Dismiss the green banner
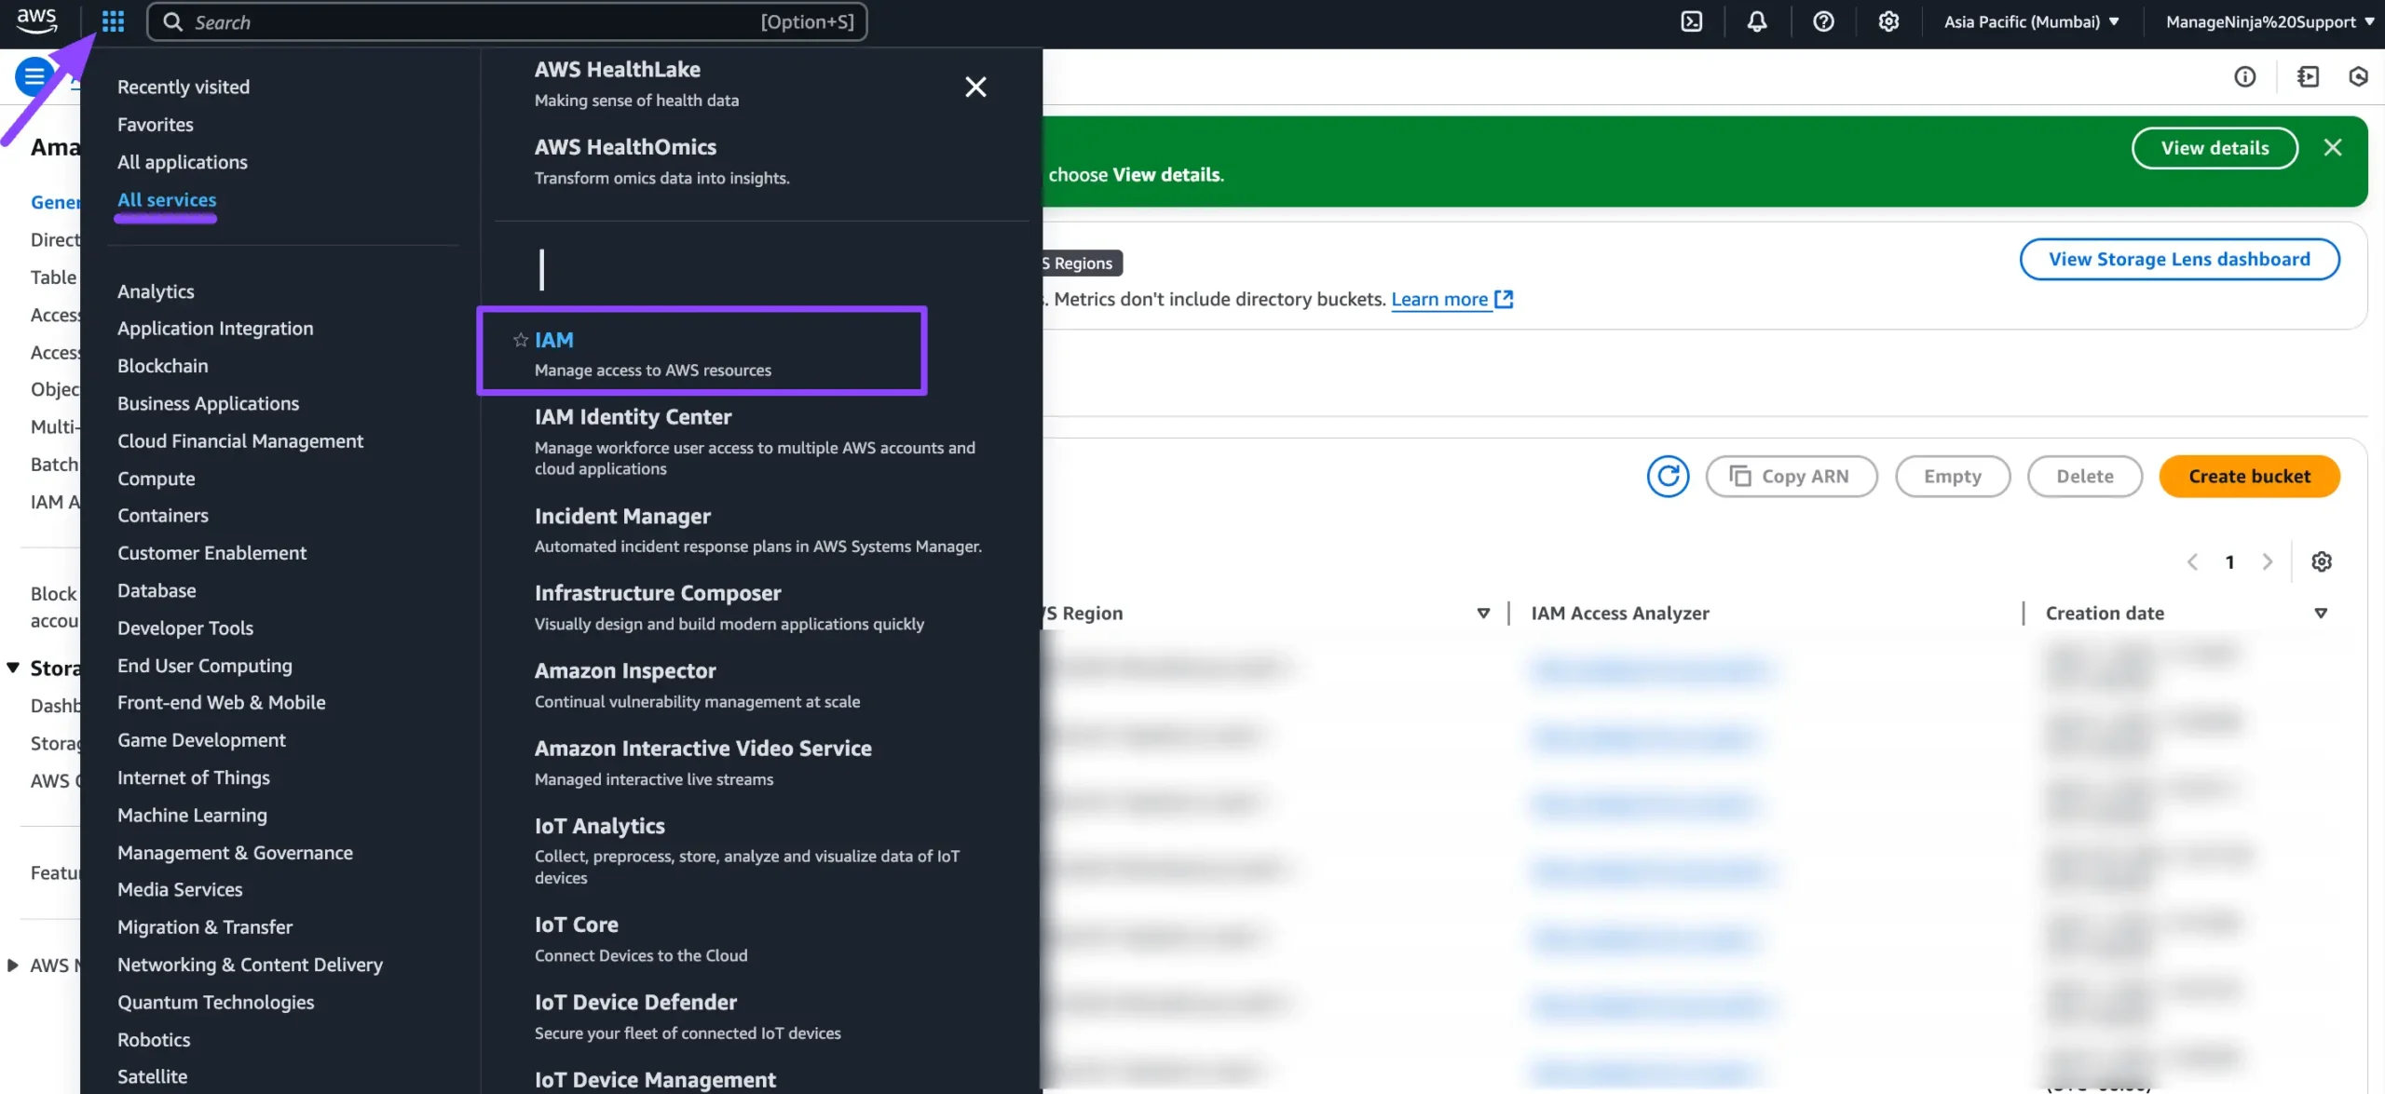 2332,147
